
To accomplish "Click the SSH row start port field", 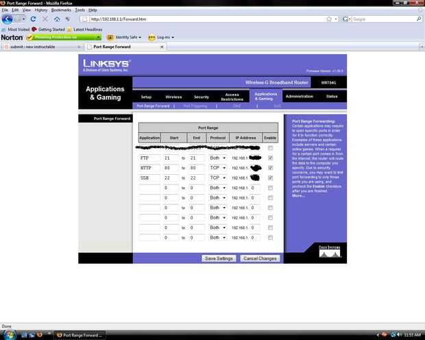I will [171, 178].
